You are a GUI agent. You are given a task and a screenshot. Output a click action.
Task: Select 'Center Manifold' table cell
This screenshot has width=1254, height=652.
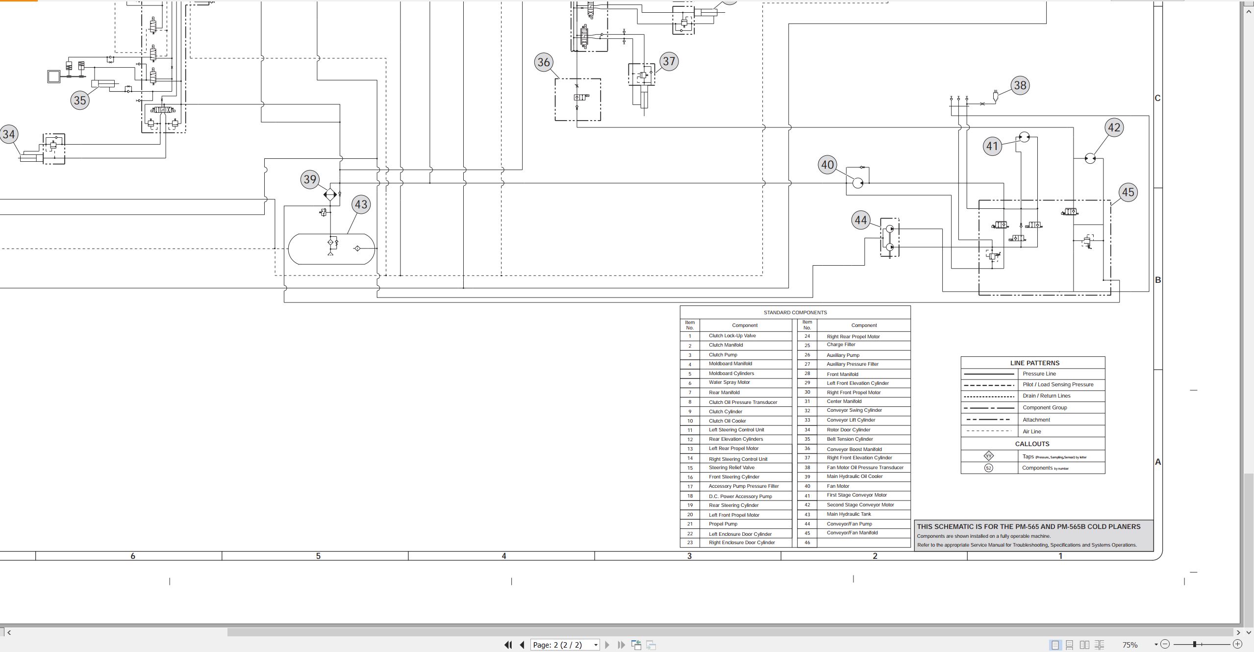coord(844,401)
